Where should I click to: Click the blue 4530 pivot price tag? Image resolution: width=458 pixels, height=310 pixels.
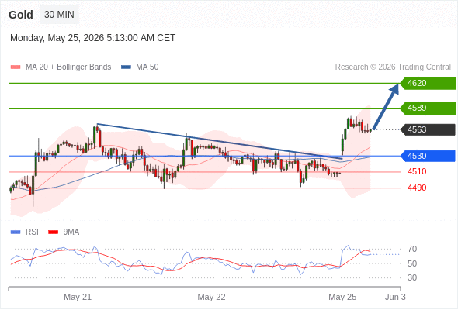[428, 156]
